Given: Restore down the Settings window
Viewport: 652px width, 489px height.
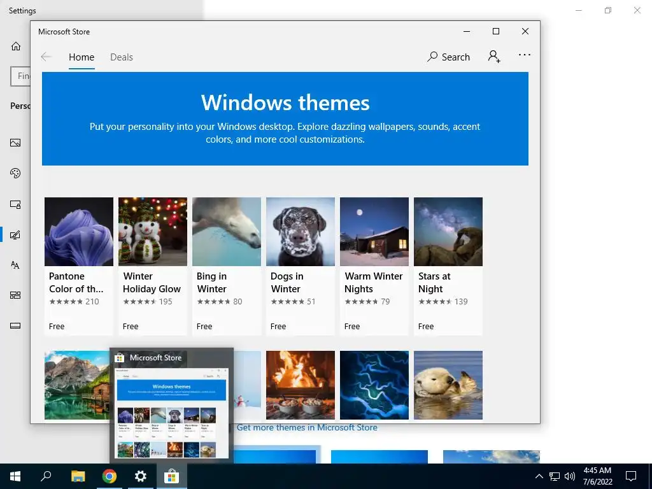Looking at the screenshot, I should (x=608, y=10).
